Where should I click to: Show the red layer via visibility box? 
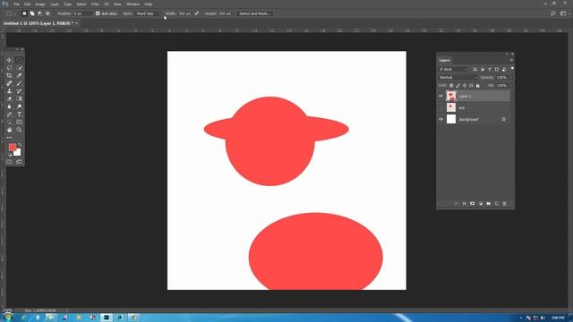[x=440, y=107]
